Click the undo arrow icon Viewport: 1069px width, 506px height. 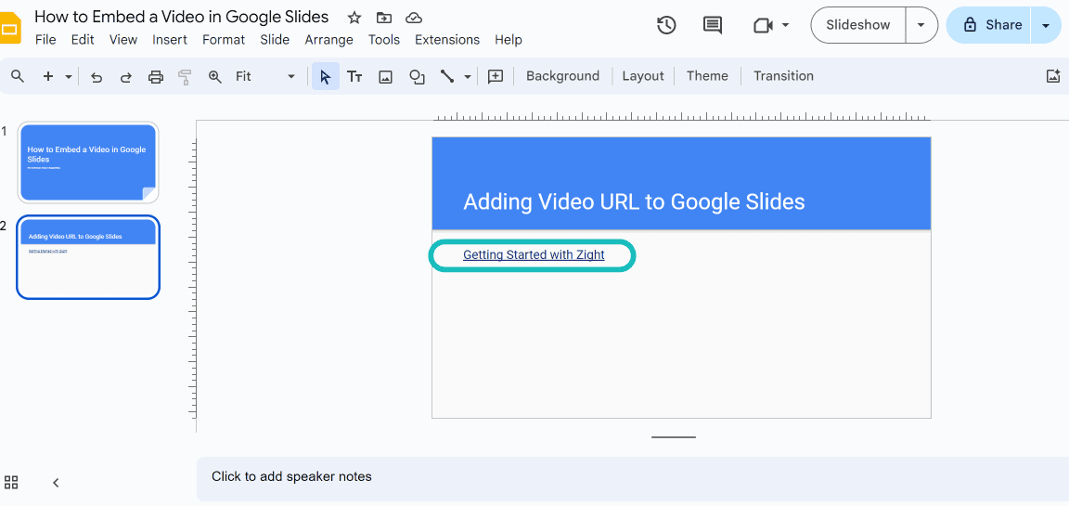(96, 77)
